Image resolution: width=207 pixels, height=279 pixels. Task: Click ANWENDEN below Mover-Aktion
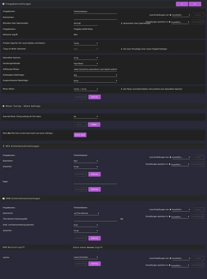[80, 97]
